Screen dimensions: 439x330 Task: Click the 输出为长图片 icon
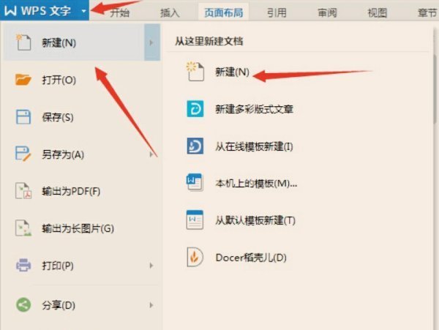tap(23, 229)
